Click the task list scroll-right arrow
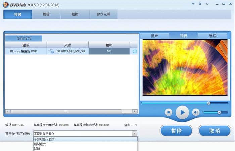 point(135,111)
